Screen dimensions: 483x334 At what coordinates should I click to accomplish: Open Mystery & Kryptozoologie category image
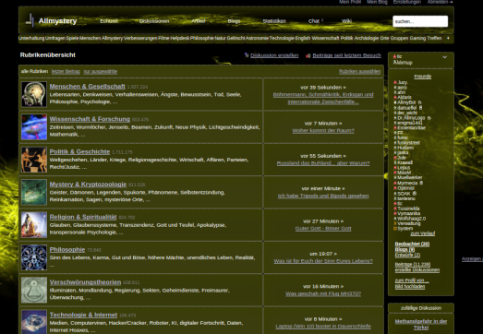(x=34, y=192)
